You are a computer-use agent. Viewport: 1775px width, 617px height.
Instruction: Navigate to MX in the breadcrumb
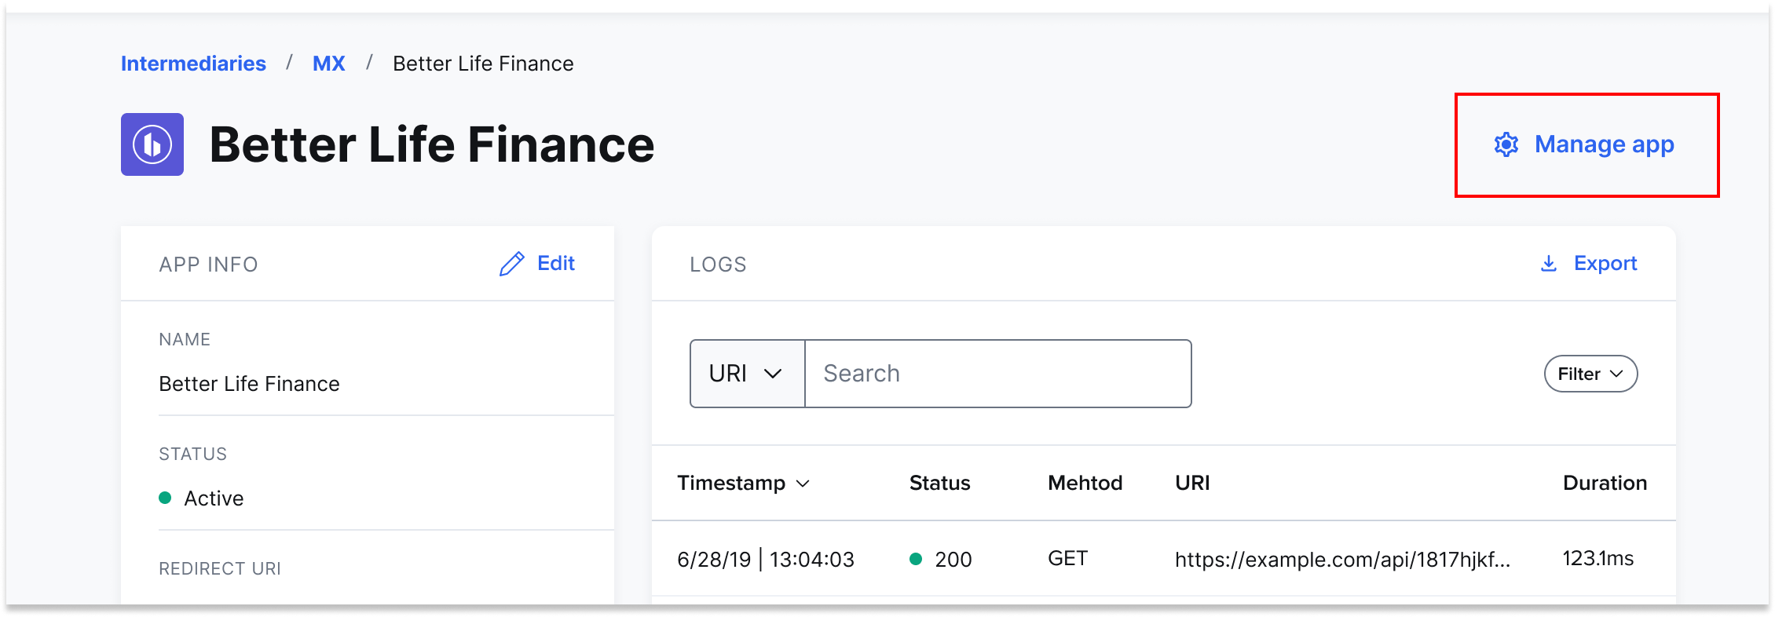pyautogui.click(x=328, y=64)
